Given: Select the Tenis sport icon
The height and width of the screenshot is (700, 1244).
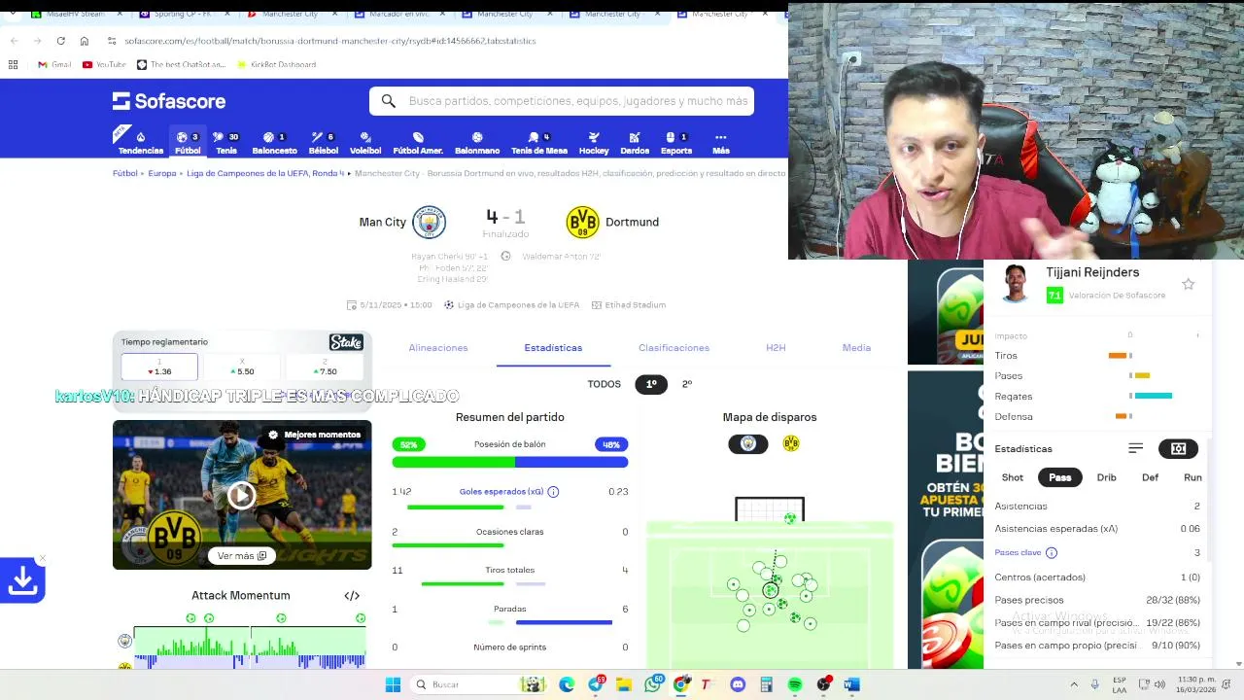Looking at the screenshot, I should 226,143.
